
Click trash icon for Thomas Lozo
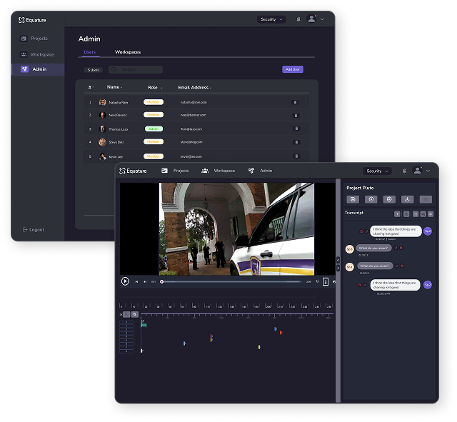point(296,129)
